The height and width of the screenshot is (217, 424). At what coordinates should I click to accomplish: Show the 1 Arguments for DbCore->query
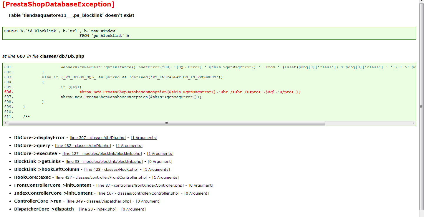129,146
